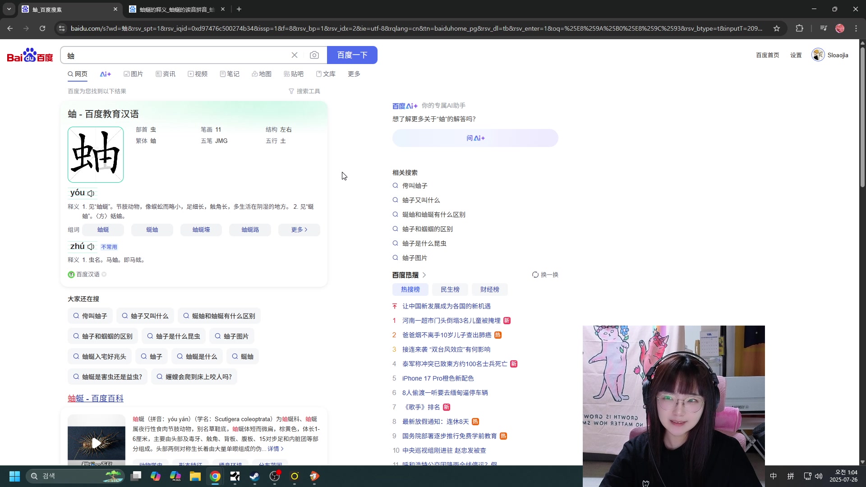Open File Explorer from taskbar

195,476
